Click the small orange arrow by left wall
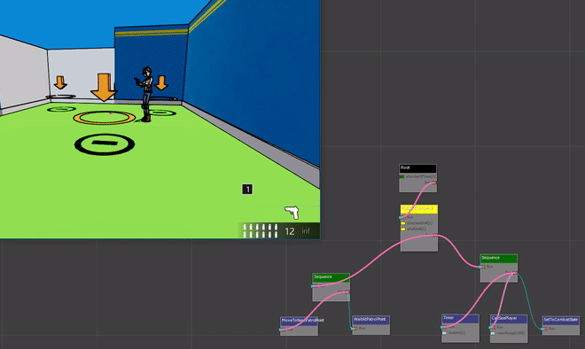This screenshot has width=585, height=349. click(x=60, y=82)
